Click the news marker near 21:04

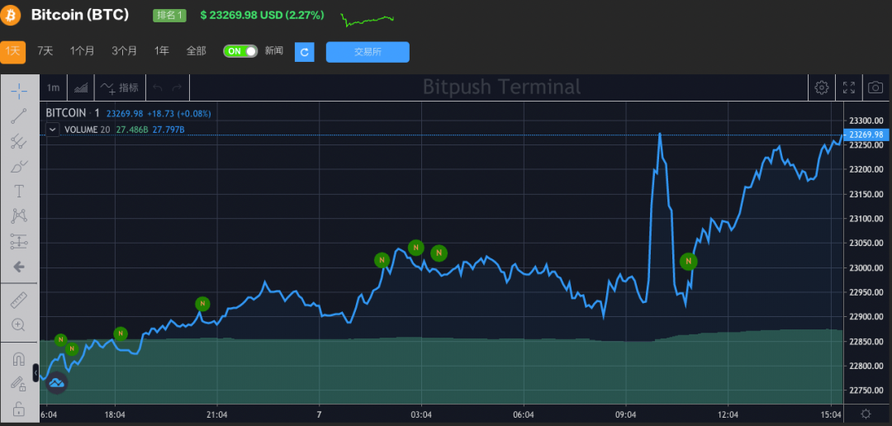click(x=202, y=304)
